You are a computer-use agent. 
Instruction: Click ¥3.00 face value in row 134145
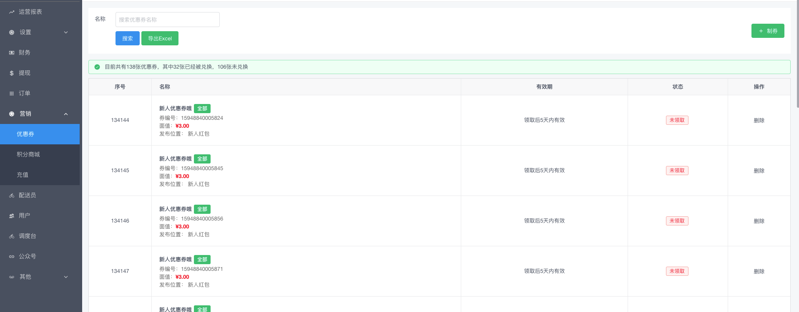(182, 176)
